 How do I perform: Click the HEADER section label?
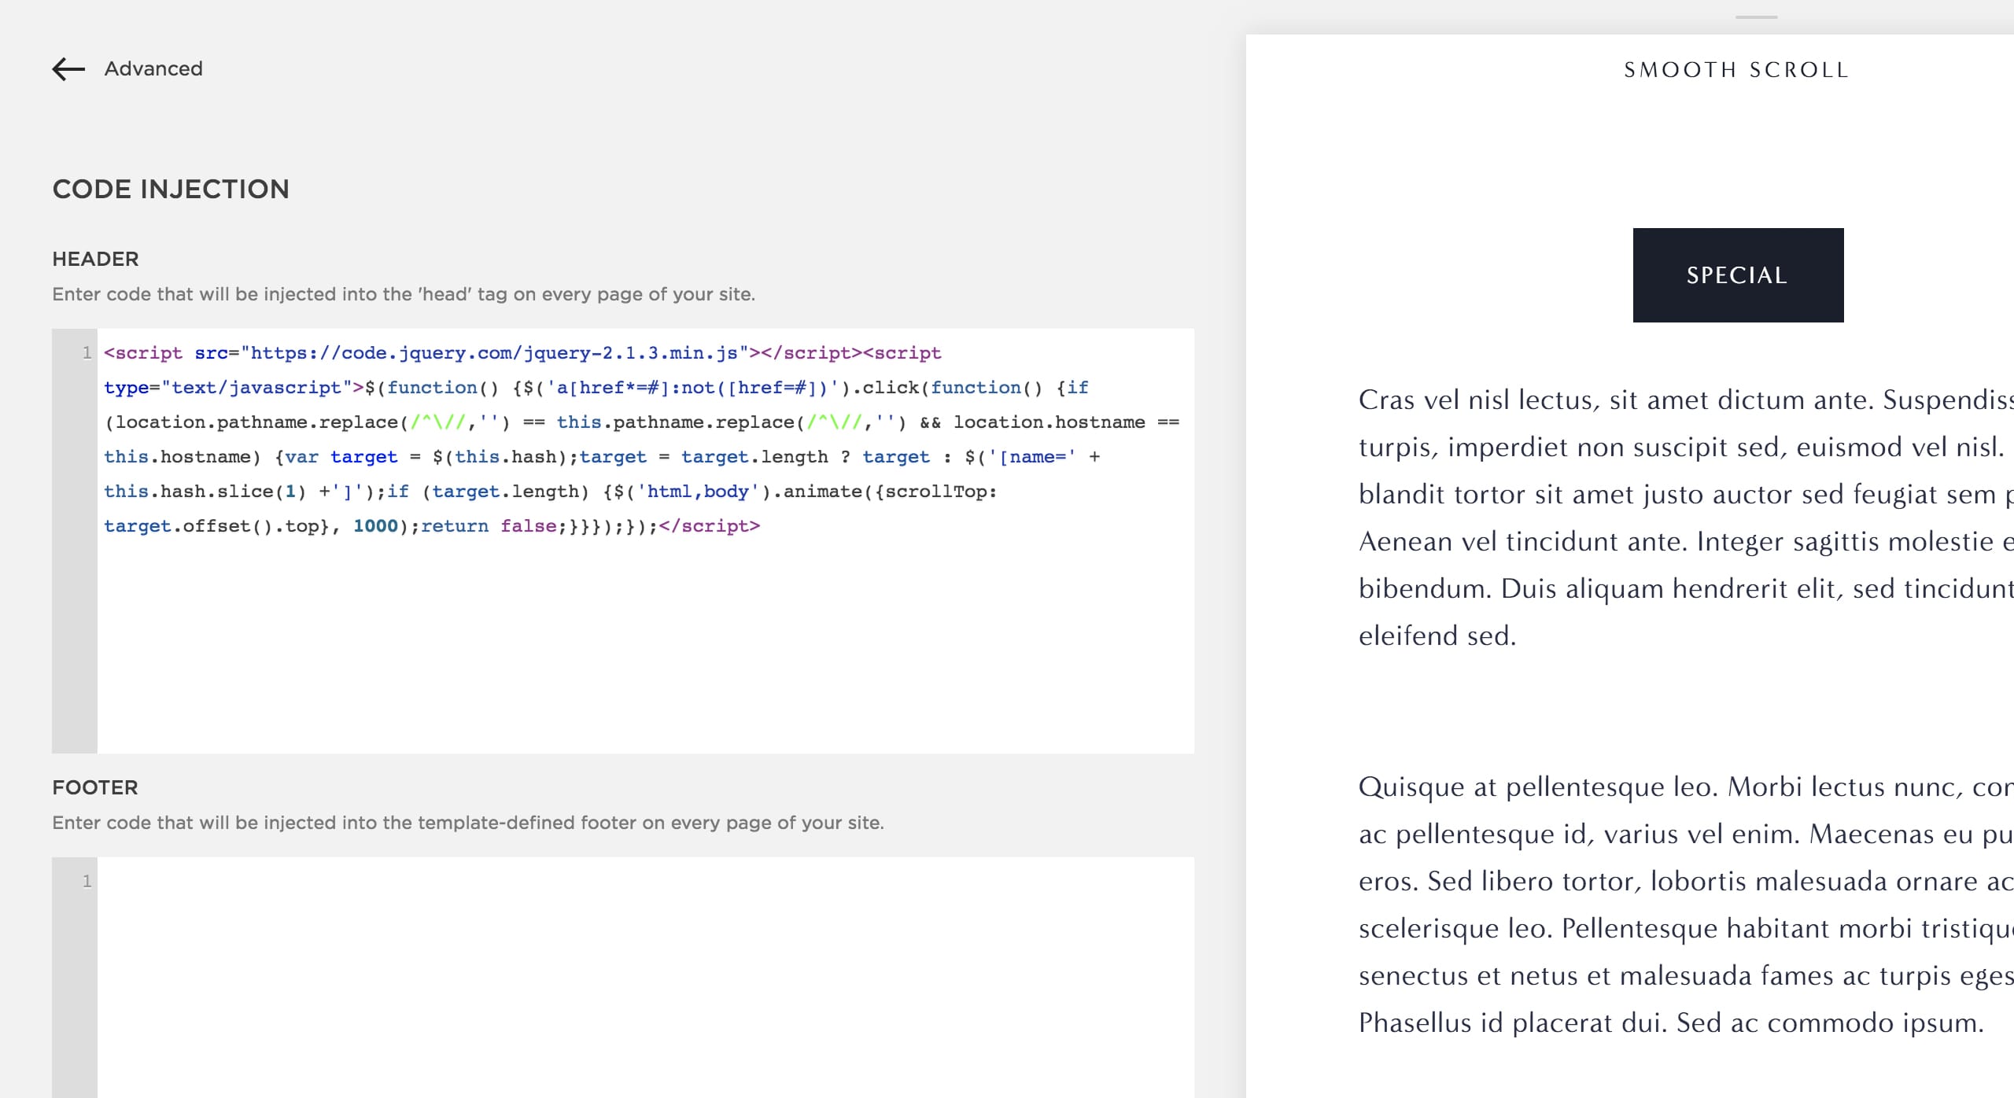[x=94, y=260]
